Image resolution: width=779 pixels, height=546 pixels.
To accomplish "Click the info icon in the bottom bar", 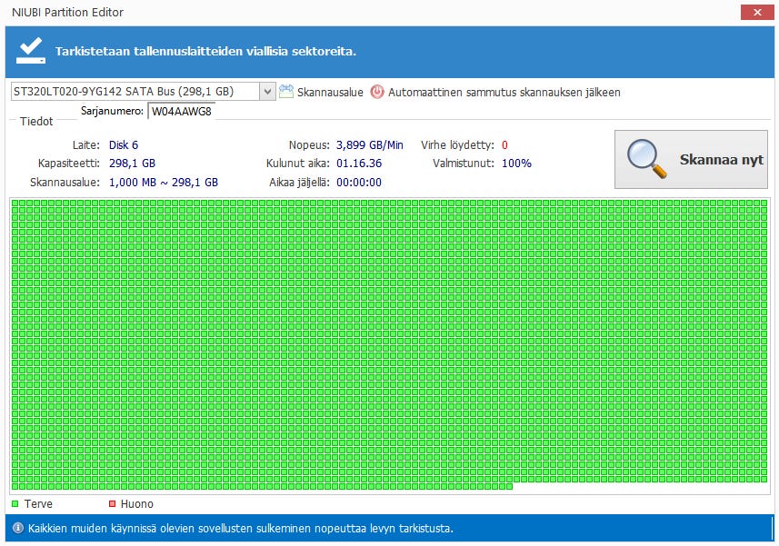I will (18, 528).
